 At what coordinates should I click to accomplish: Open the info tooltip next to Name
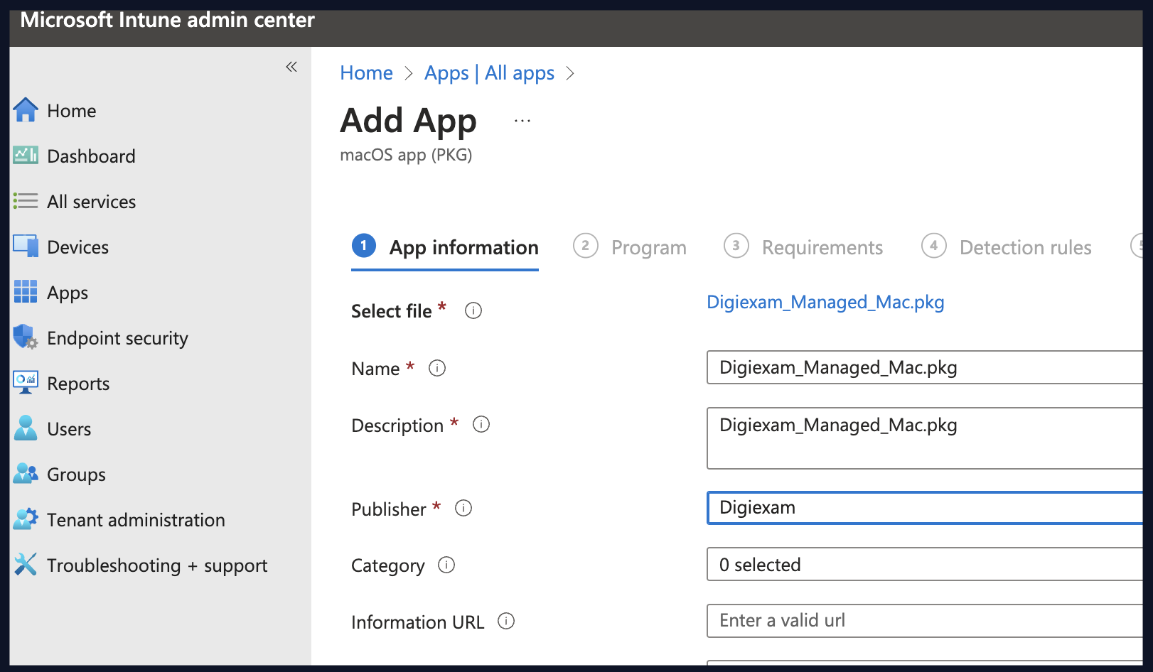(x=437, y=368)
